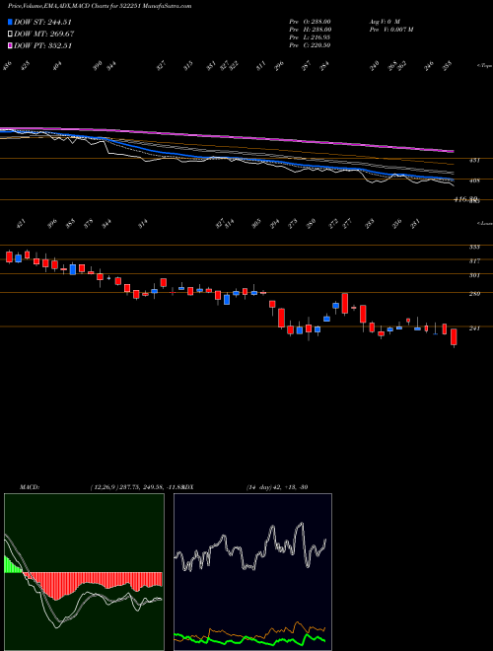Screen dimensions: 493x651
Task: Open the MACD histogram panel
Action: pyautogui.click(x=84, y=572)
